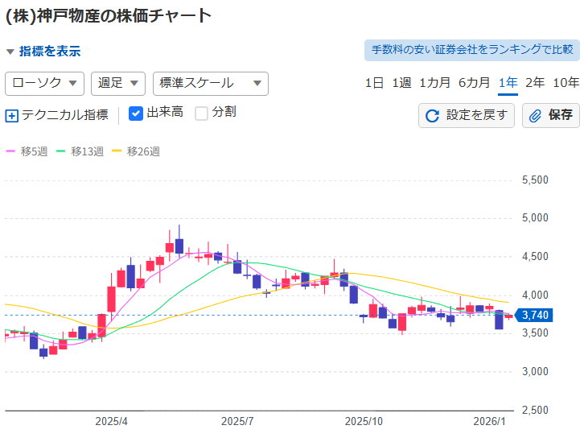Image resolution: width=584 pixels, height=442 pixels.
Task: Click the yellow 移26週 legend line
Action: 117,151
